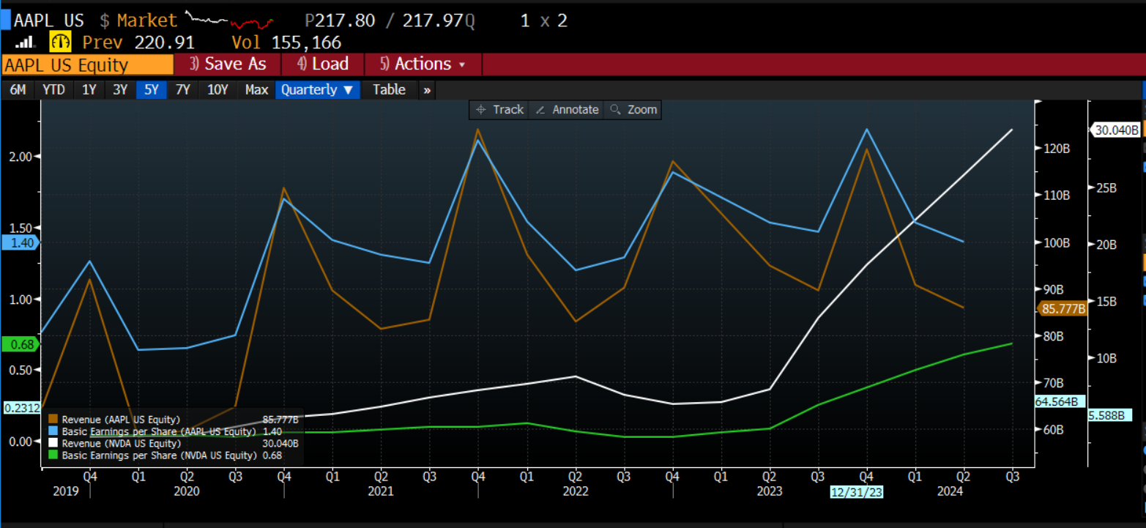The width and height of the screenshot is (1146, 528).
Task: Click the blue AAPL EPS legend swatch
Action: 53,431
